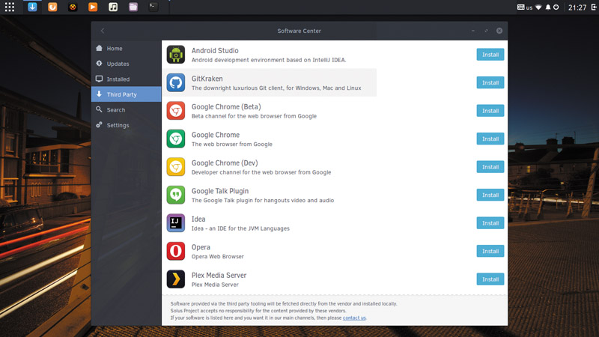Click the green Google Chrome icon
The height and width of the screenshot is (337, 599).
(176, 139)
